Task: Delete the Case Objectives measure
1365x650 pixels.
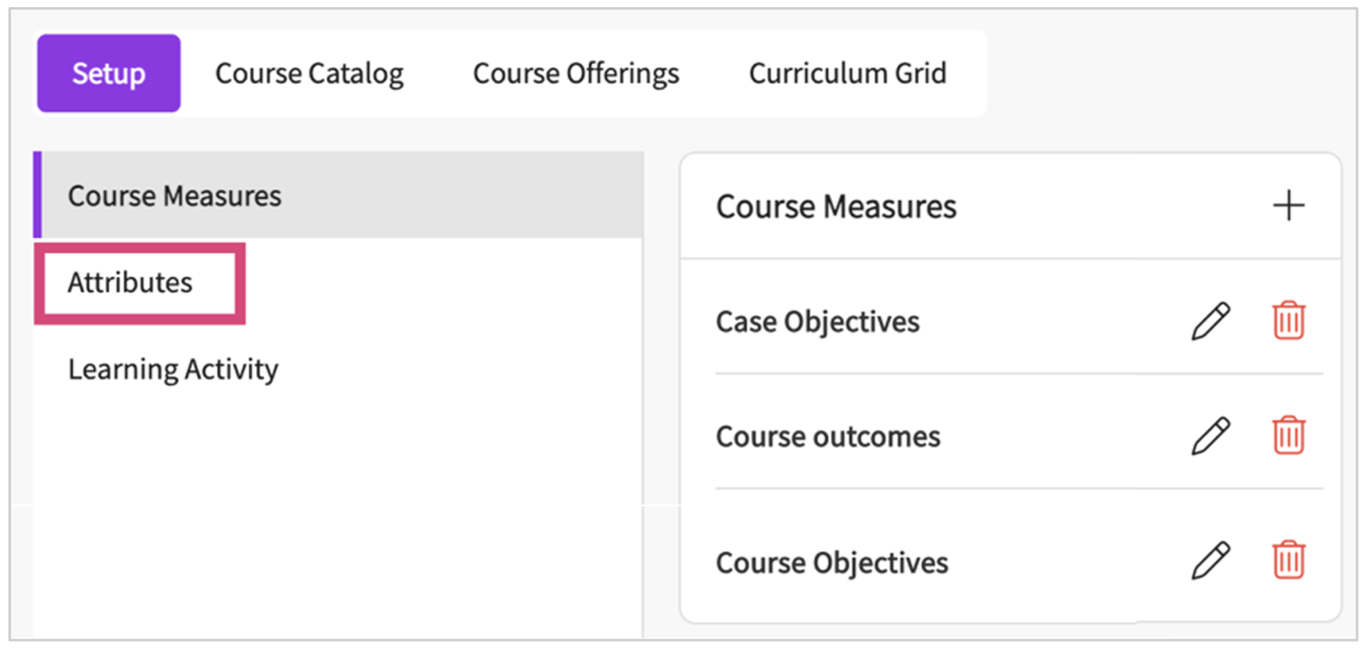Action: pyautogui.click(x=1289, y=320)
